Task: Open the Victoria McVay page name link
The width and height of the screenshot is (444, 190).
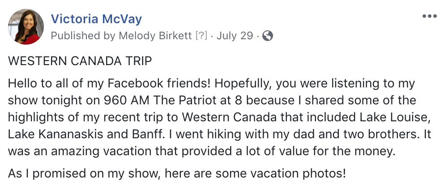Action: click(96, 19)
